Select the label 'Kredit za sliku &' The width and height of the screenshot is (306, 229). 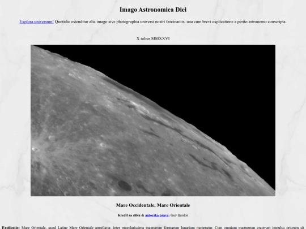tap(131, 215)
